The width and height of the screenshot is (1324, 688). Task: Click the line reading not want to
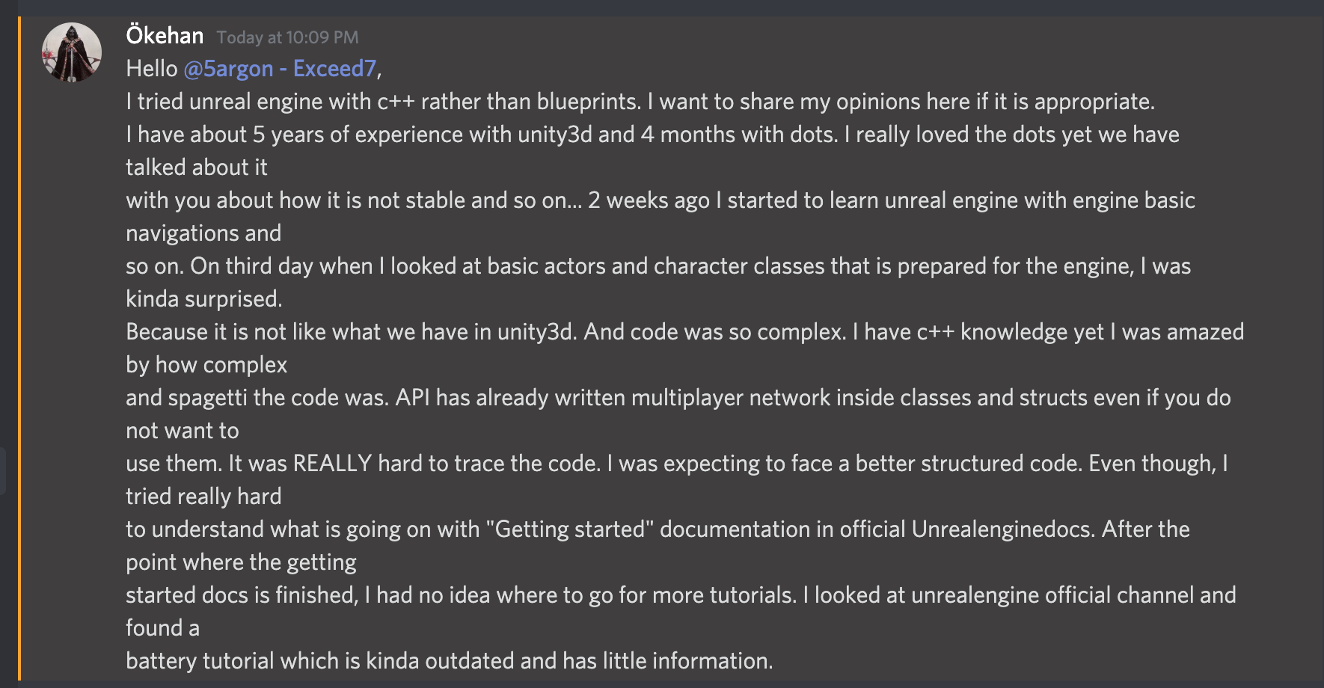pyautogui.click(x=183, y=431)
